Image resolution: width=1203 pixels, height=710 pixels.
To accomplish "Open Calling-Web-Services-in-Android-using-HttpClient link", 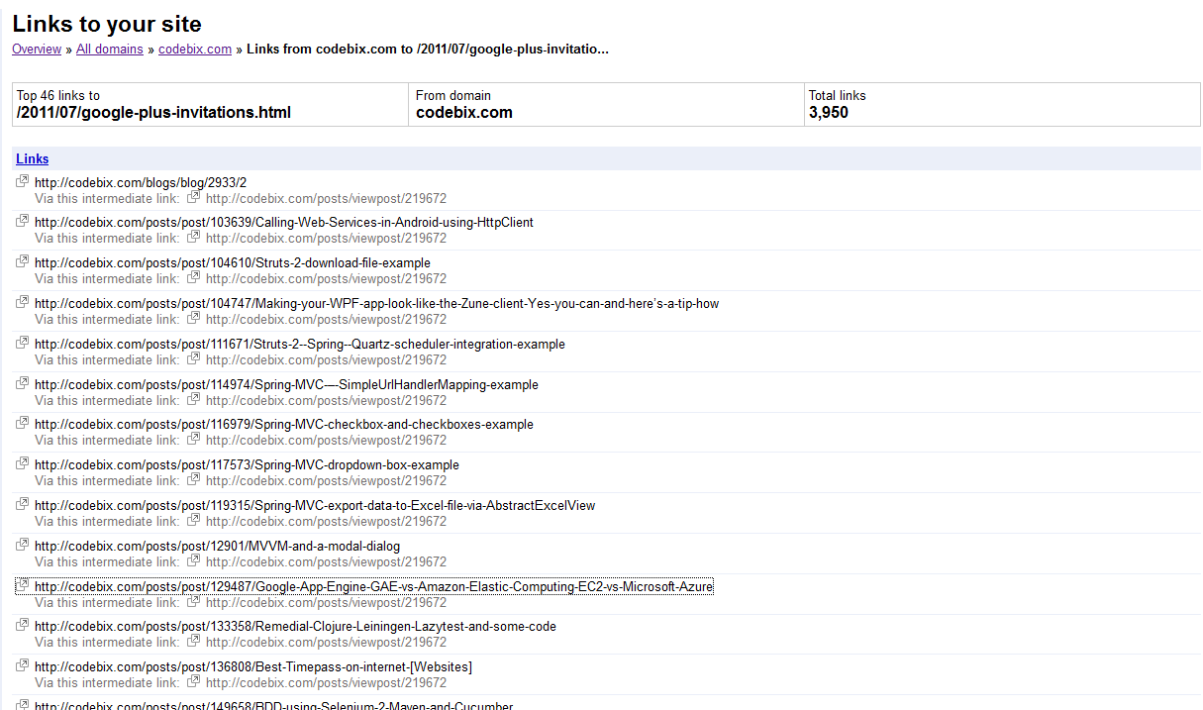I will [284, 223].
